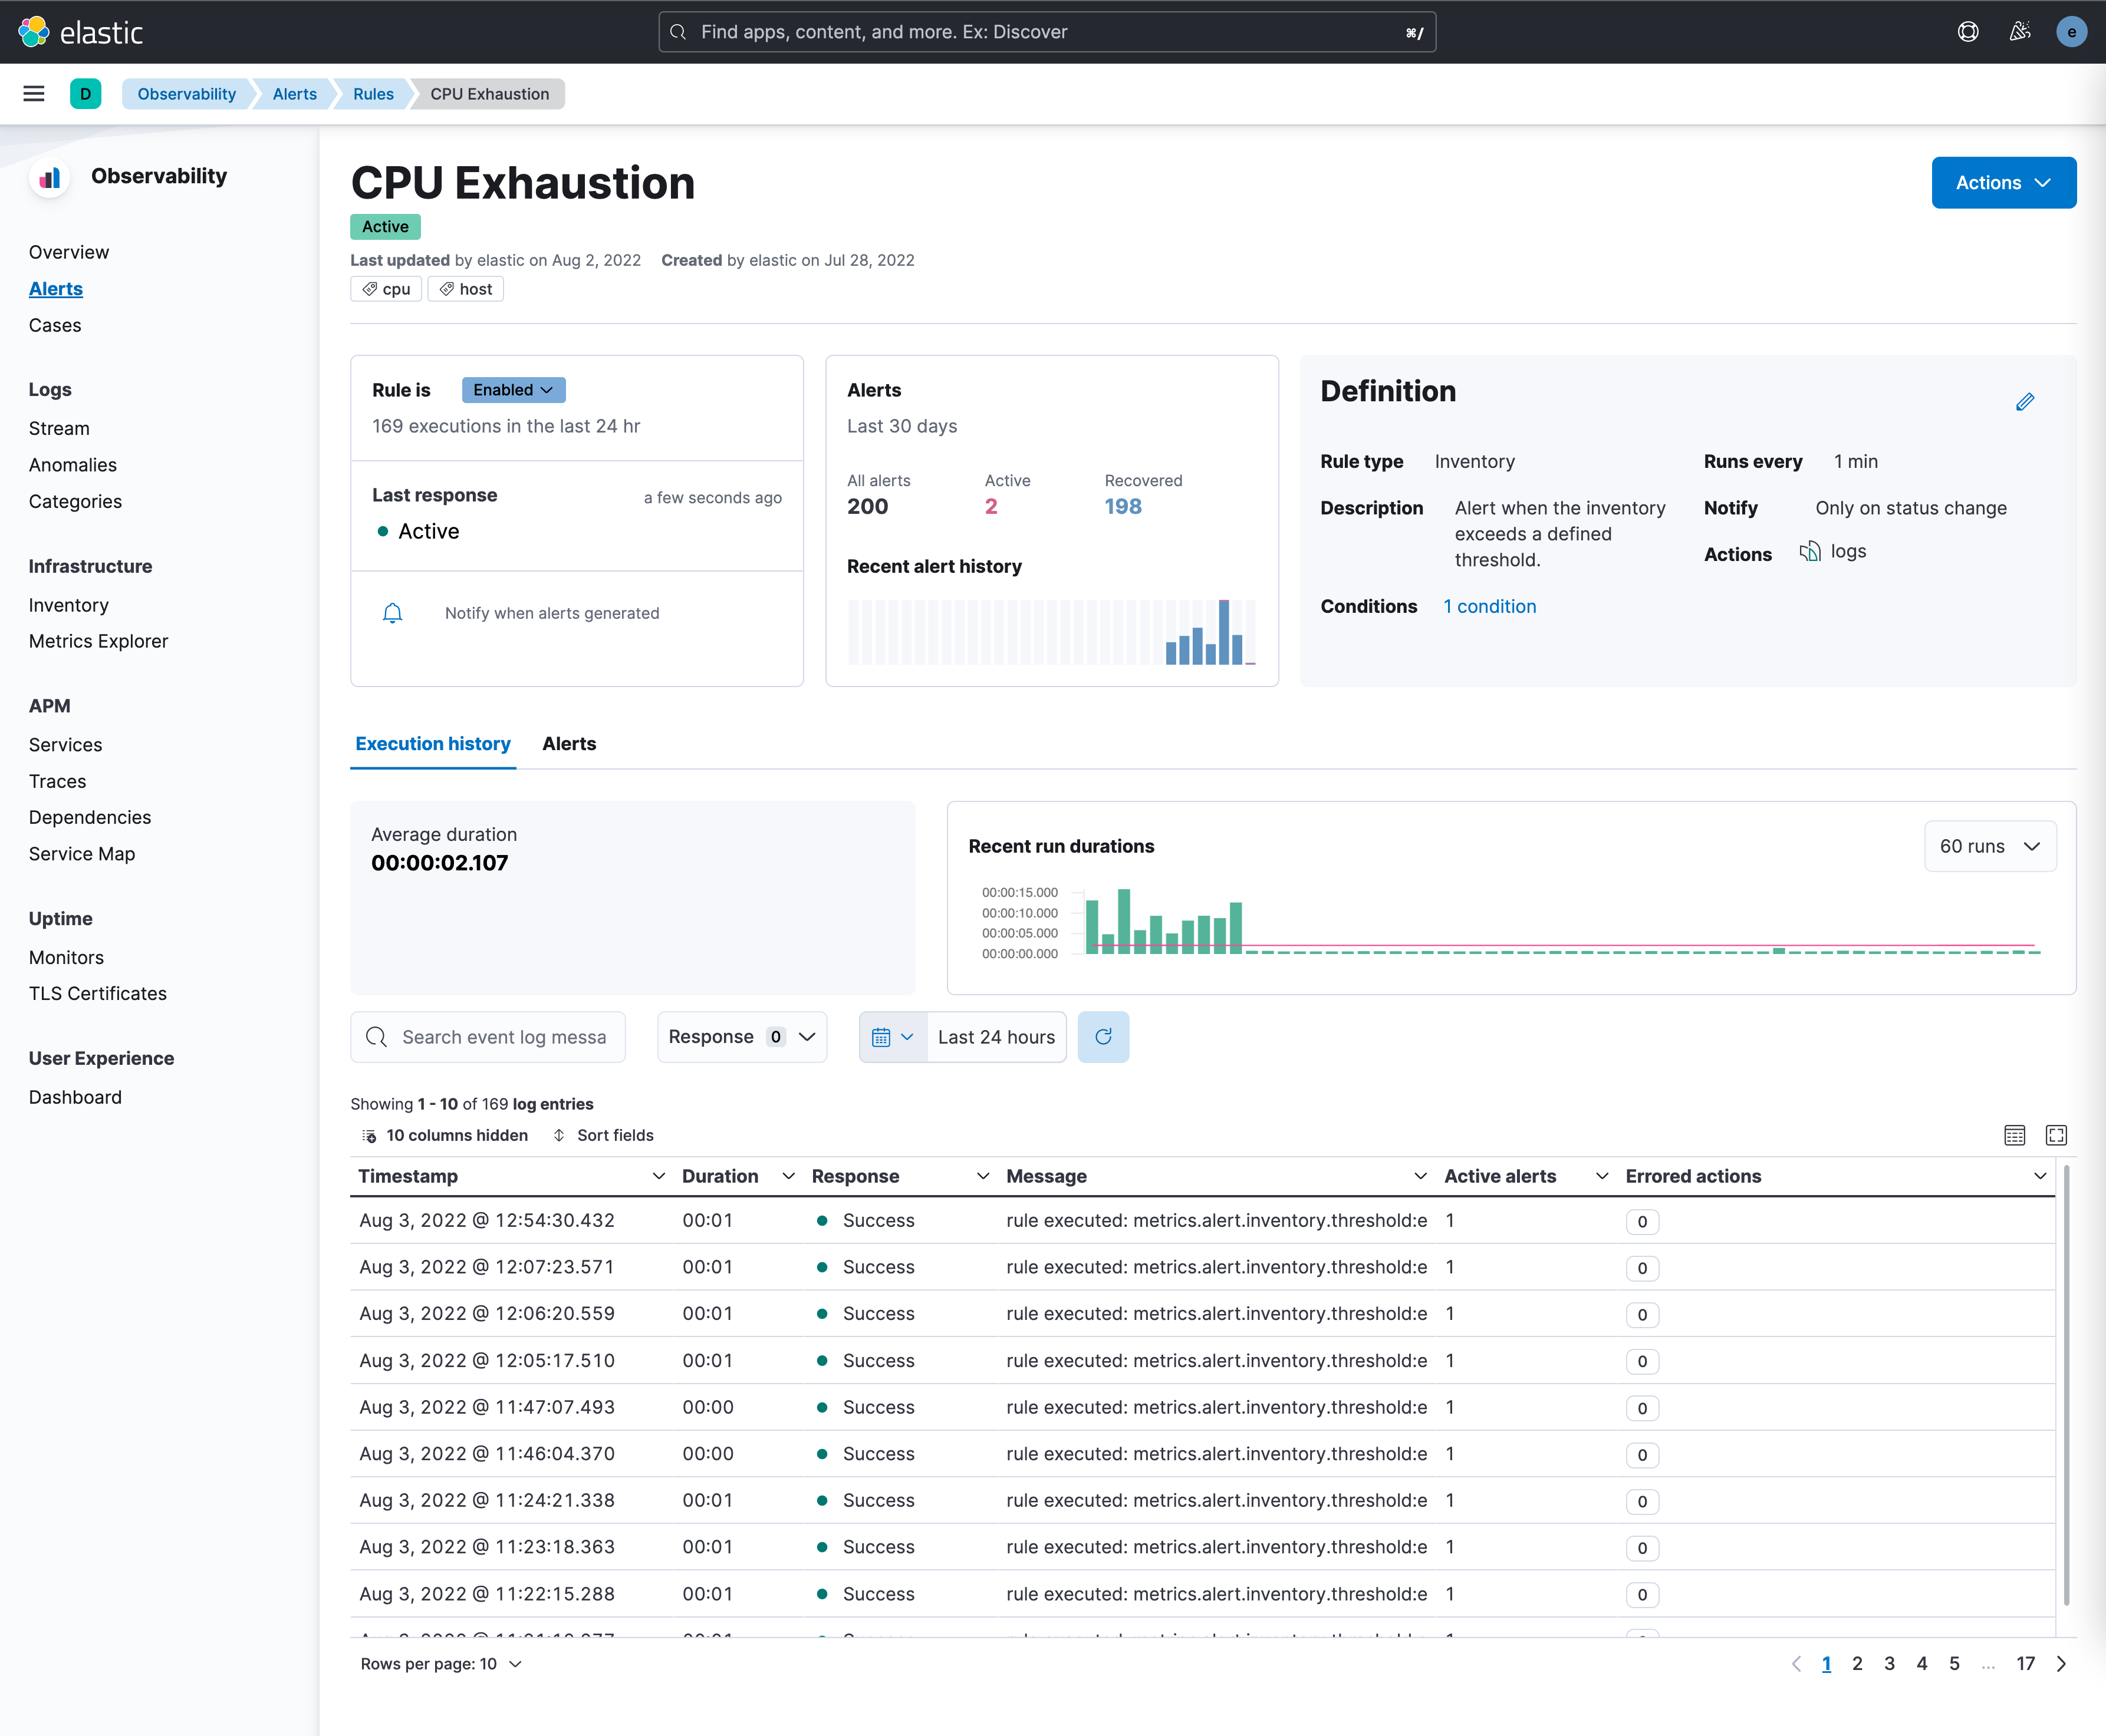This screenshot has width=2106, height=1736.
Task: Open the 1 condition link
Action: pyautogui.click(x=1490, y=606)
